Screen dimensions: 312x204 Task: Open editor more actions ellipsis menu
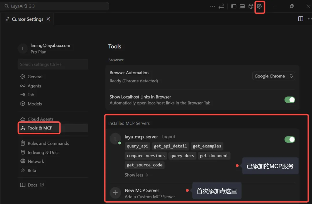pos(309,19)
